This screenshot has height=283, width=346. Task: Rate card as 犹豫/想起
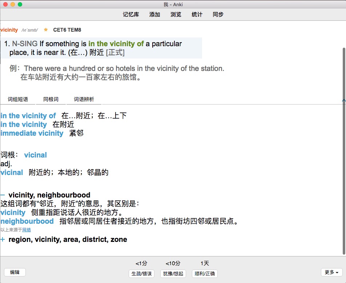173,274
